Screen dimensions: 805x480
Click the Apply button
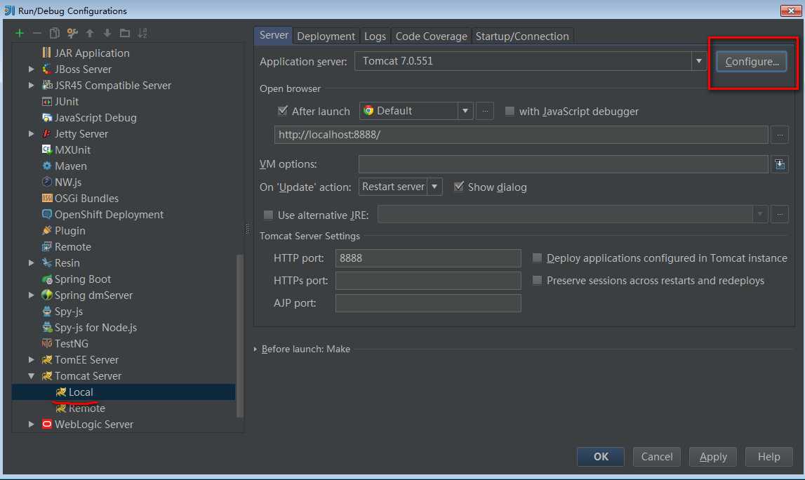[x=713, y=456]
